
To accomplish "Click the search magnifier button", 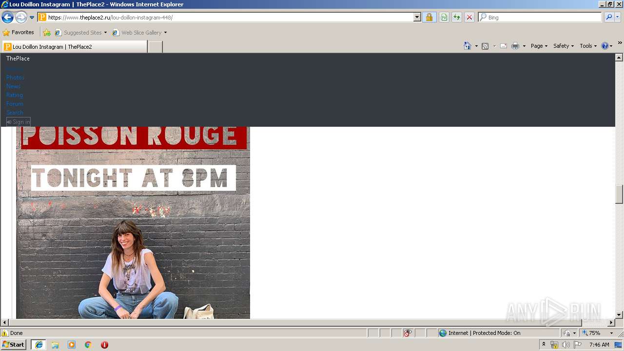I will point(608,17).
